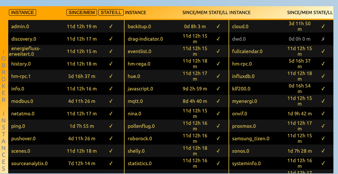Click the checkmark state of hue.0
Image resolution: width=338 pixels, height=174 pixels.
point(218,76)
